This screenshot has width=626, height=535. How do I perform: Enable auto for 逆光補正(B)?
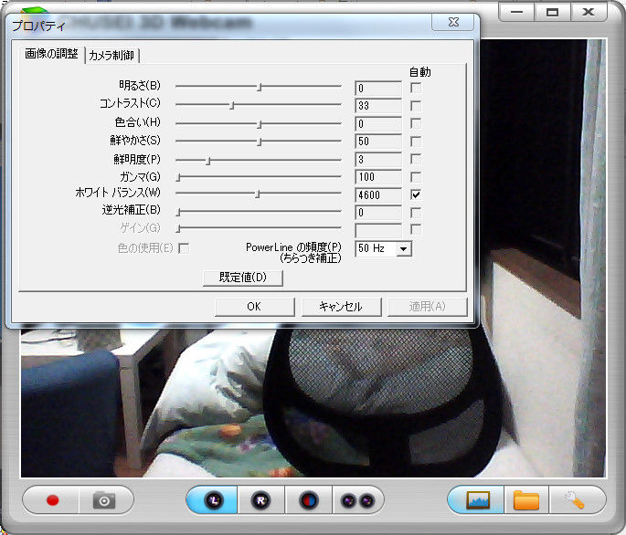point(416,212)
